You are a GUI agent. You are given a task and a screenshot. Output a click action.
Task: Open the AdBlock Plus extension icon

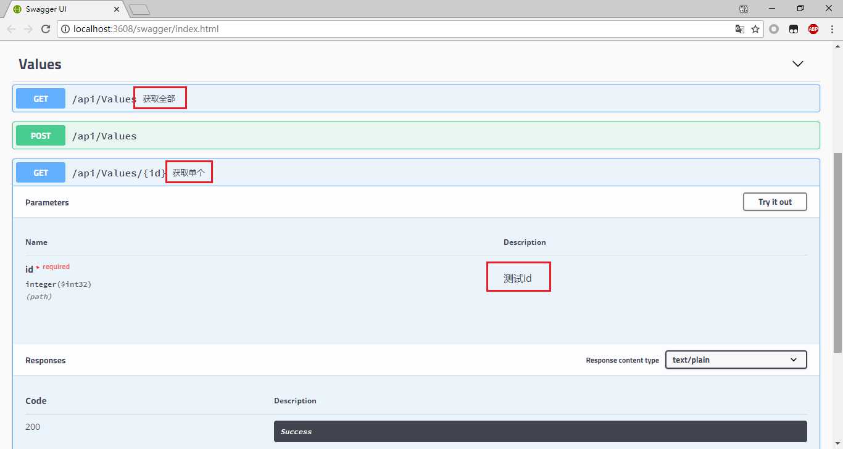[813, 29]
